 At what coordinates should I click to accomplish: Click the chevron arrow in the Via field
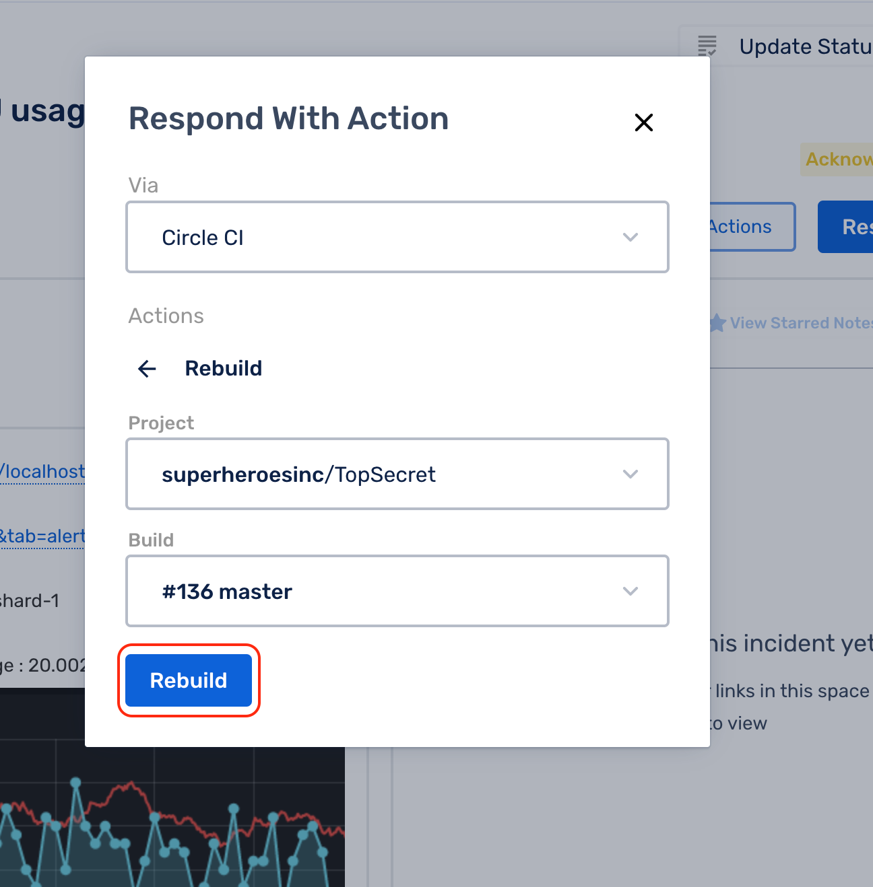[630, 238]
